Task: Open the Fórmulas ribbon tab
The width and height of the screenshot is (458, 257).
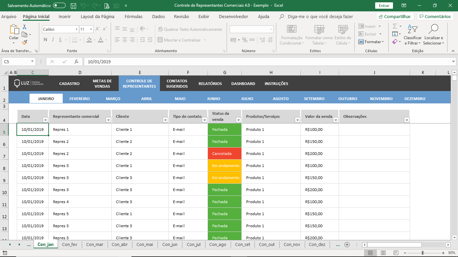Action: pyautogui.click(x=133, y=16)
